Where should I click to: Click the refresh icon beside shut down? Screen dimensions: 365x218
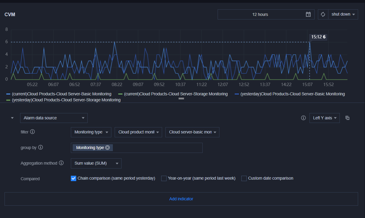(x=323, y=14)
